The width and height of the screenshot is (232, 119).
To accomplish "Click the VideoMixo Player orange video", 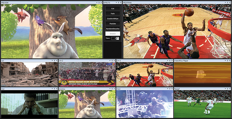I will (202, 74).
